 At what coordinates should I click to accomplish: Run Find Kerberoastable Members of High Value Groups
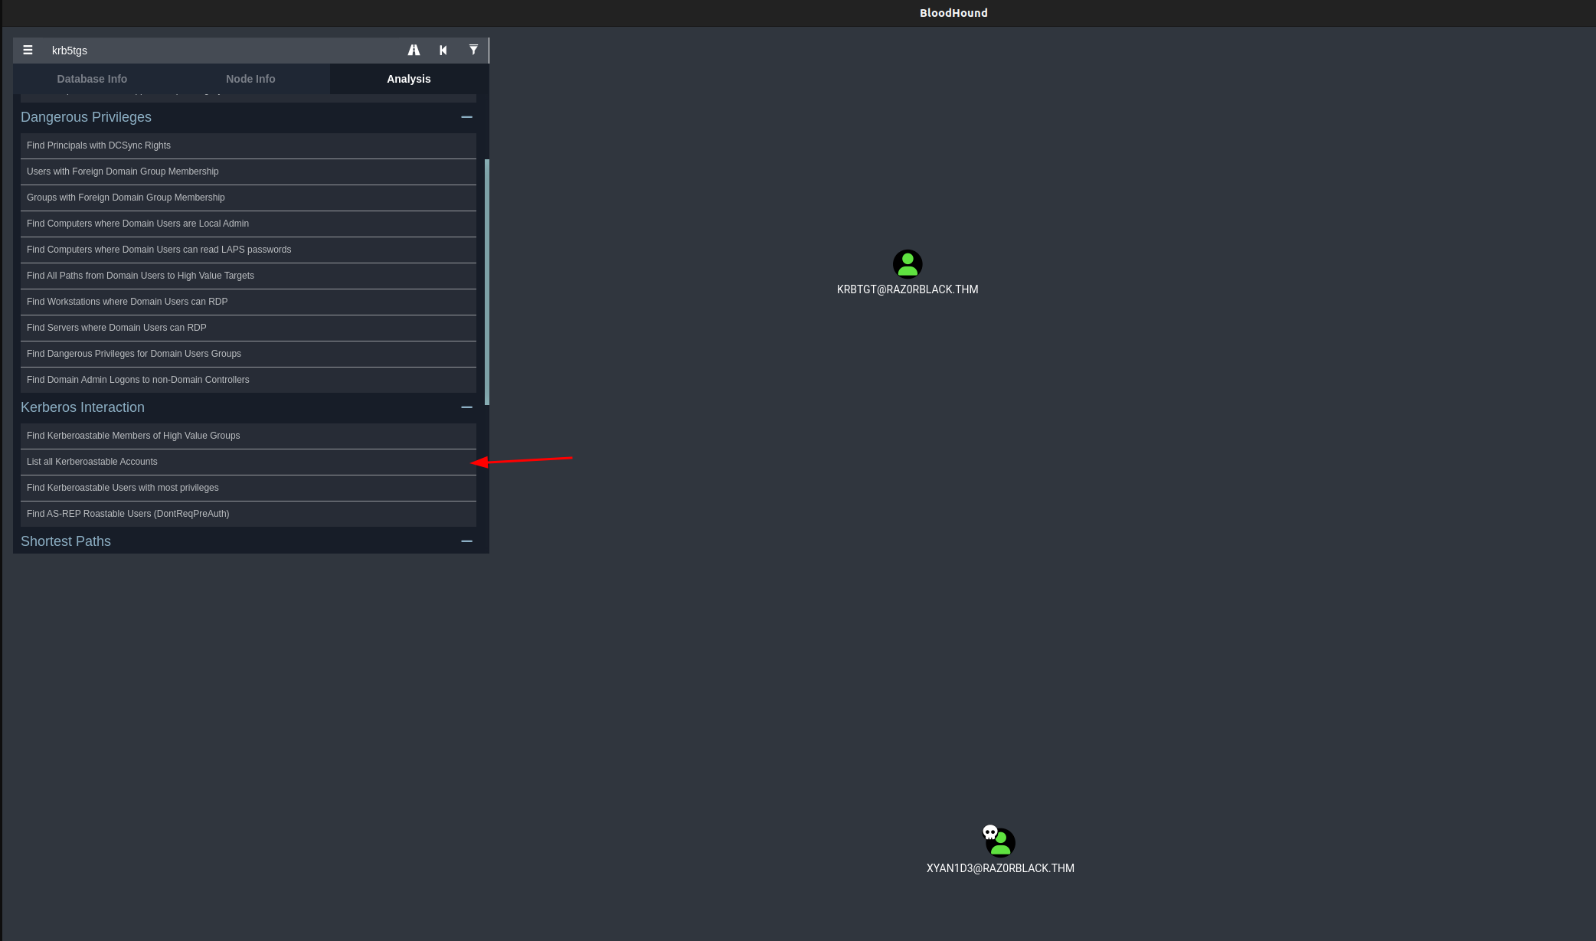(248, 436)
